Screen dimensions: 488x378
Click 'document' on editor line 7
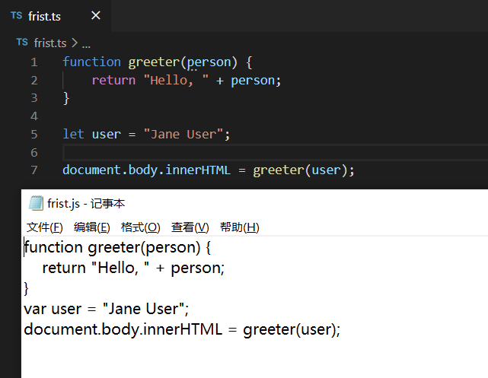click(x=92, y=170)
